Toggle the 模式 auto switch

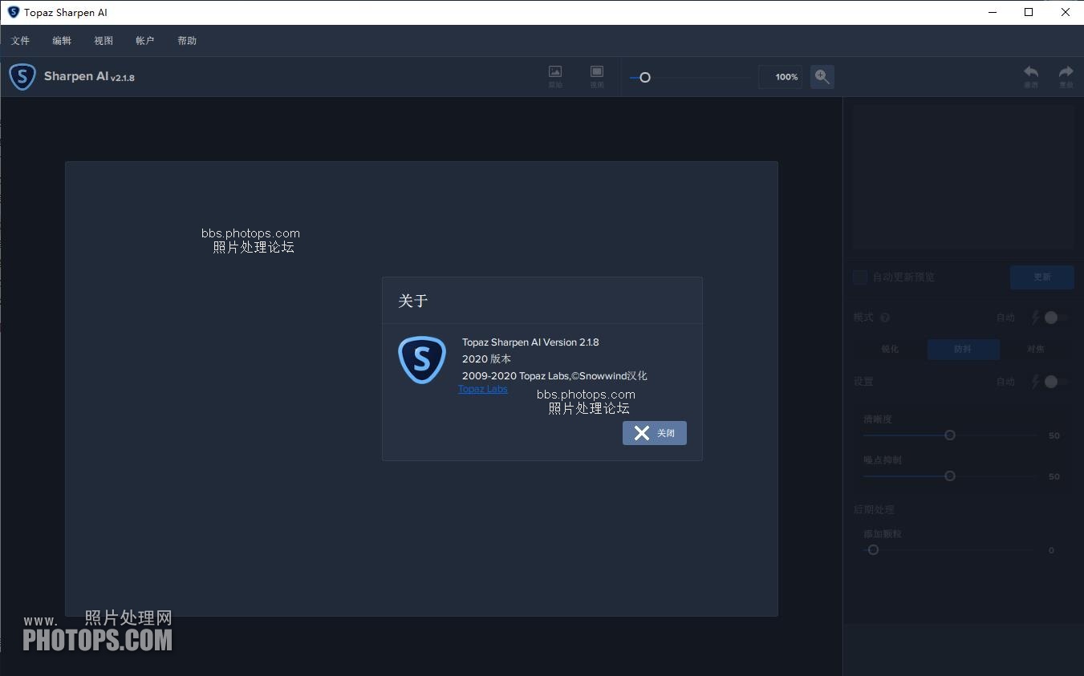click(1055, 318)
